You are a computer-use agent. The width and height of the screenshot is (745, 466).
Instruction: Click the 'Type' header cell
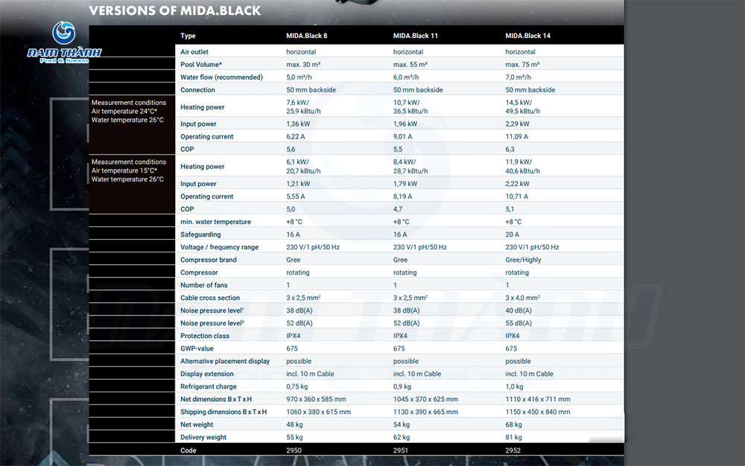click(x=188, y=36)
